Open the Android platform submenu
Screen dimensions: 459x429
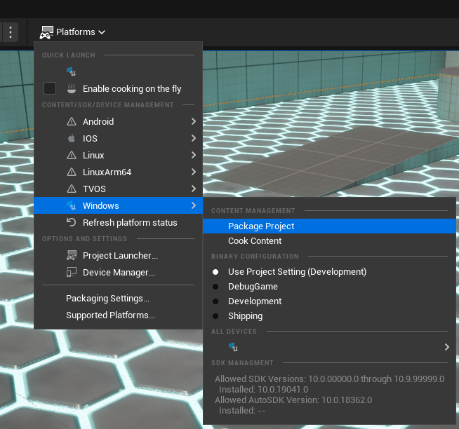118,121
